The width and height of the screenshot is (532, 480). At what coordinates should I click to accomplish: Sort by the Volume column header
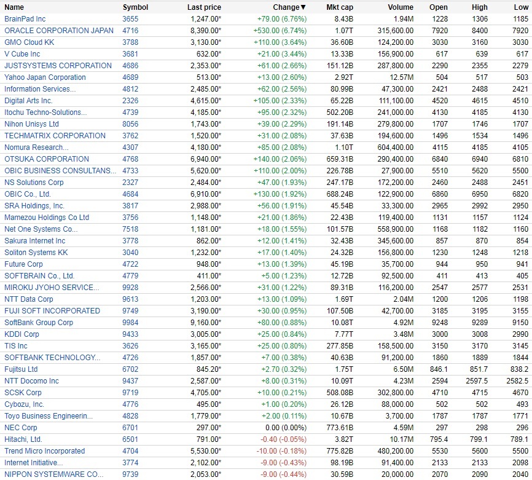point(401,7)
